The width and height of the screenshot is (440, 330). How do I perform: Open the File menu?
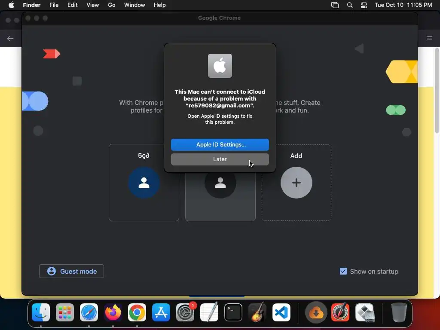pyautogui.click(x=54, y=5)
